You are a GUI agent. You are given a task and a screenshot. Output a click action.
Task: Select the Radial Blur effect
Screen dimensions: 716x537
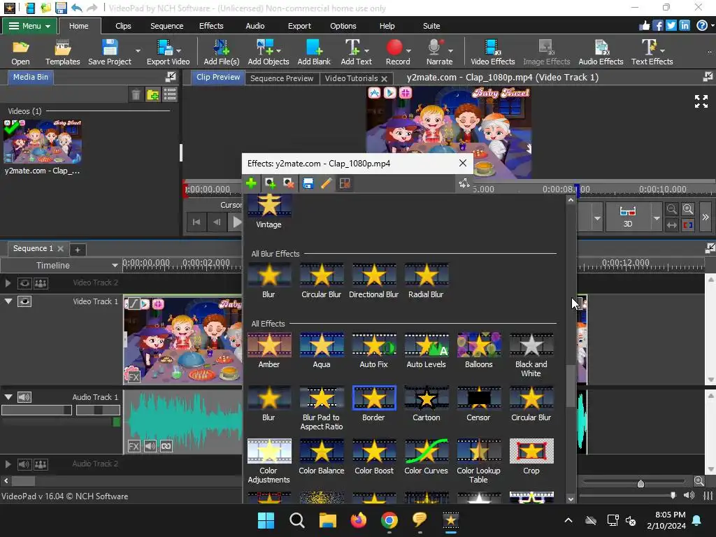coord(426,280)
